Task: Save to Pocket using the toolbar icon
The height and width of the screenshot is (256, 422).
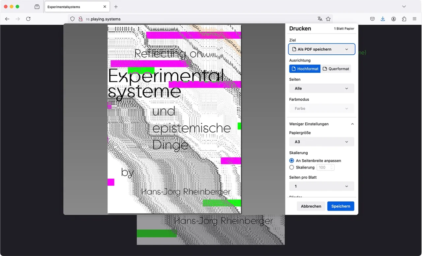Action: pyautogui.click(x=372, y=19)
